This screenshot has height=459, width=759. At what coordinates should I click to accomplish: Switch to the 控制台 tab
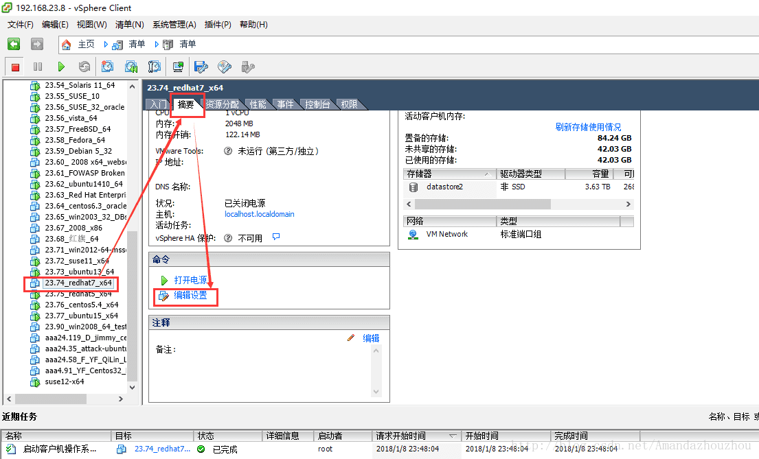(317, 104)
